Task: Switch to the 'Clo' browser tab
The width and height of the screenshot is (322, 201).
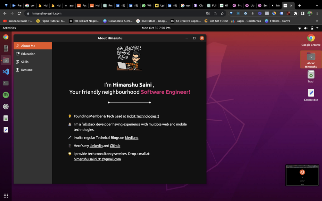Action: click(198, 5)
